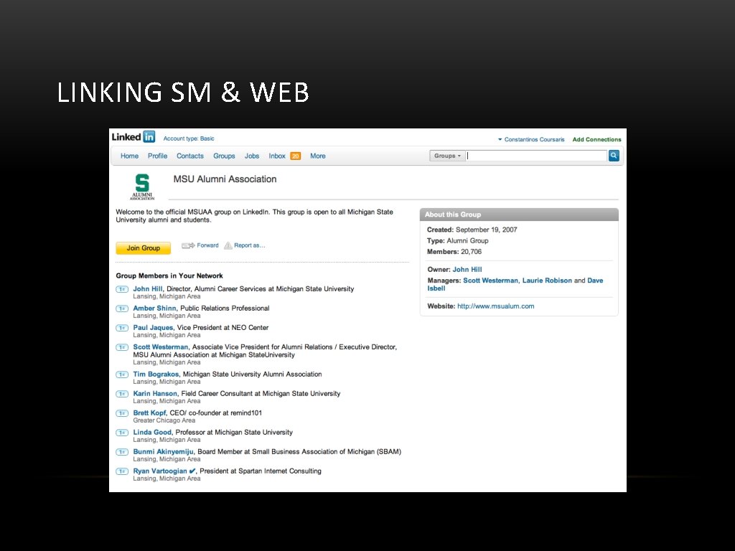Viewport: 735px width, 551px height.
Task: Click the search magnifier button
Action: coord(614,156)
